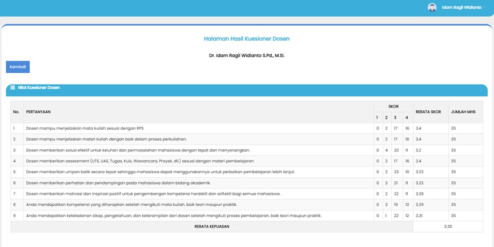Click the RERATA SKOR column header
This screenshot has height=247, width=494.
427,111
